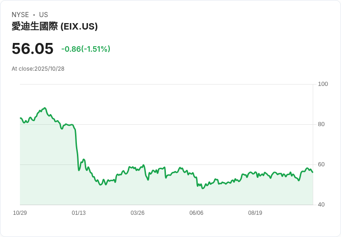Select the 01/13 date on x-axis
The width and height of the screenshot is (341, 237).
(x=79, y=213)
